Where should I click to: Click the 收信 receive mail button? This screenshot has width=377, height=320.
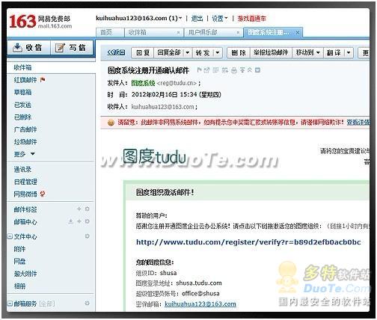[x=28, y=47]
